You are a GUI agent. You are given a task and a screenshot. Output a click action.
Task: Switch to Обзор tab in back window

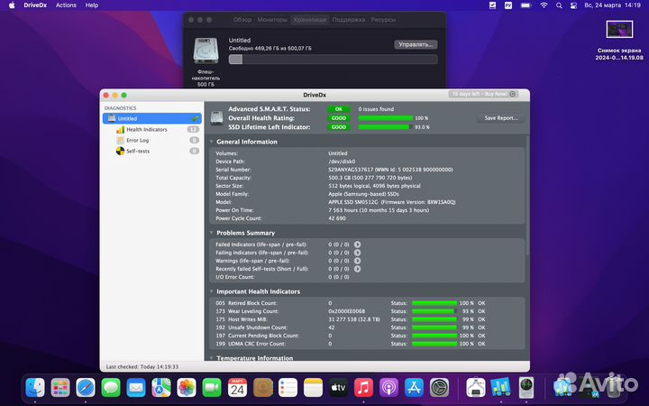click(x=242, y=20)
